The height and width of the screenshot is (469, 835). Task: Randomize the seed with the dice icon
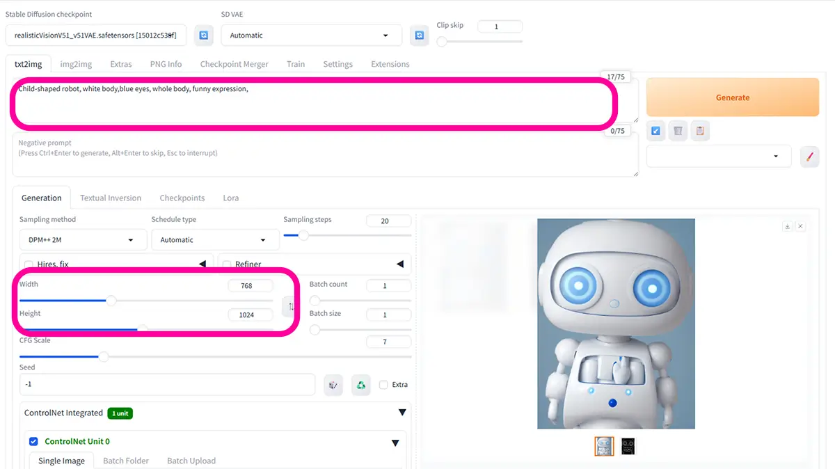point(333,385)
